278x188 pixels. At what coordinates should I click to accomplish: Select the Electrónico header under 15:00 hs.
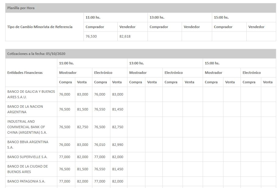251,73
